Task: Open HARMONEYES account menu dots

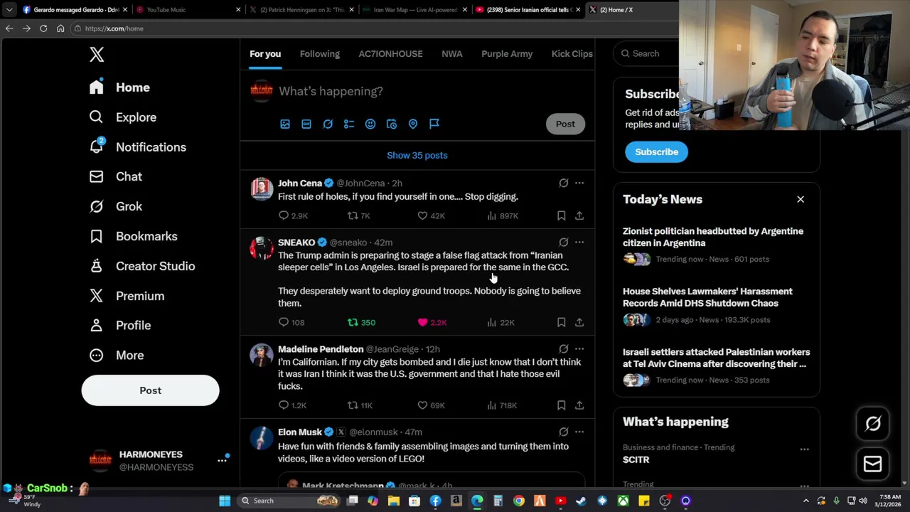Action: (x=222, y=460)
